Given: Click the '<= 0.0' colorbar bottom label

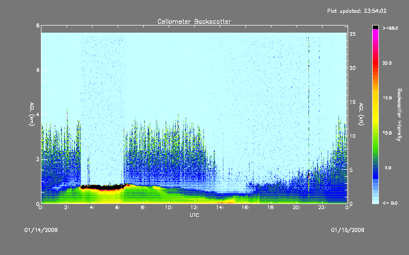Looking at the screenshot, I should (390, 203).
